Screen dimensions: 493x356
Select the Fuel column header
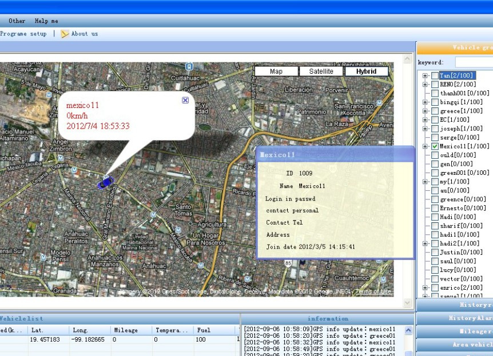pyautogui.click(x=214, y=330)
